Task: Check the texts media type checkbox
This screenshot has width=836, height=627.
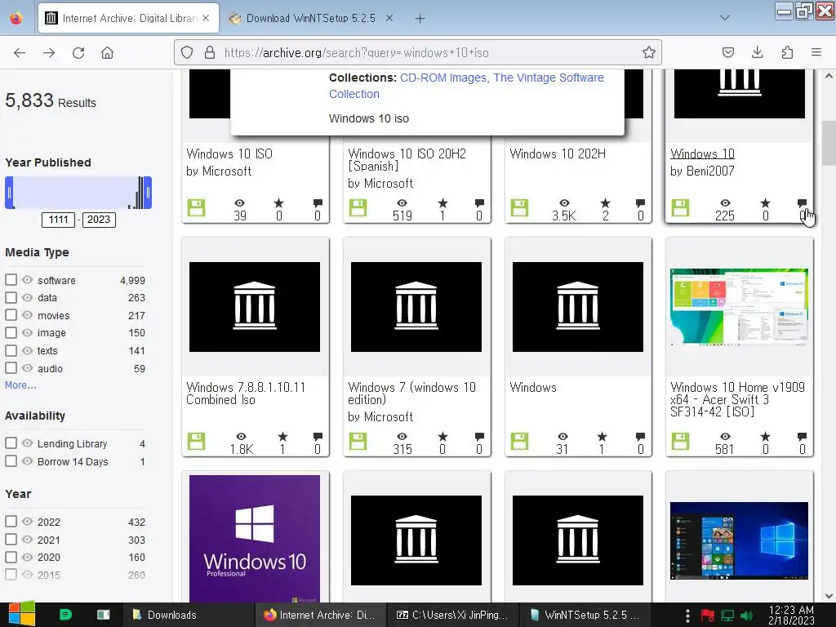Action: coord(11,350)
